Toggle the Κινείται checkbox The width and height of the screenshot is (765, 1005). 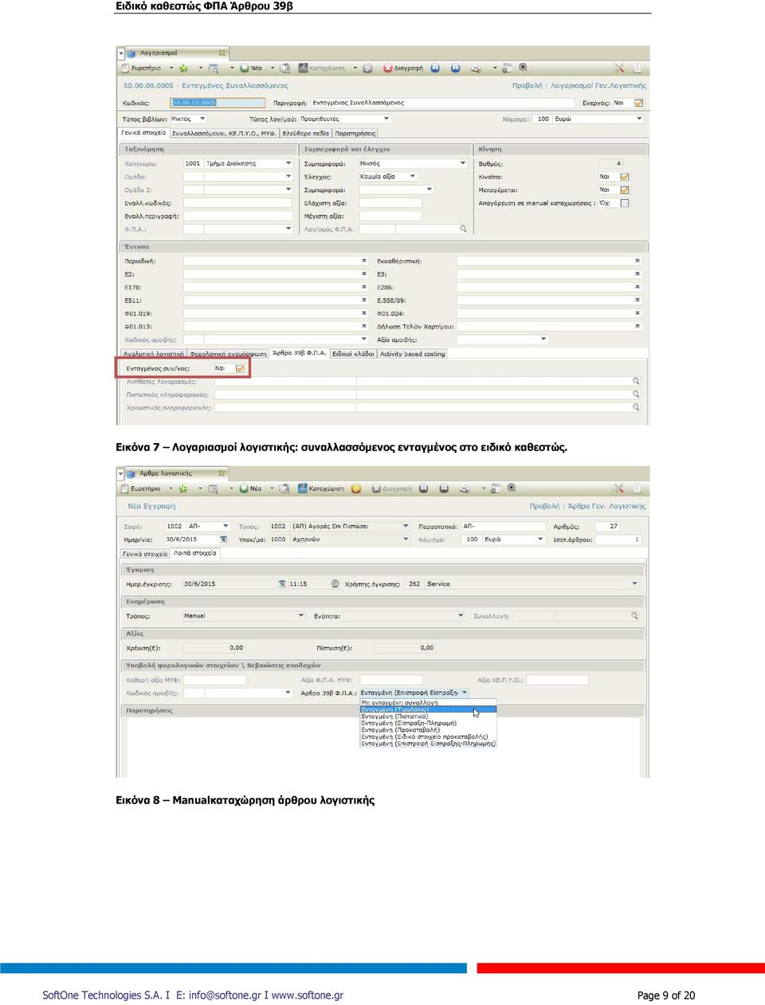click(x=625, y=177)
